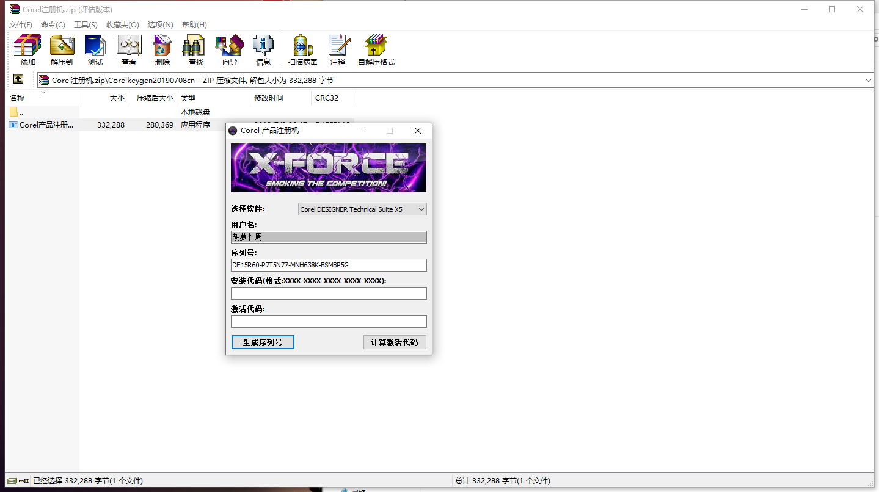Click Generate Serial (生成序列号) button
This screenshot has width=879, height=492.
pos(263,342)
